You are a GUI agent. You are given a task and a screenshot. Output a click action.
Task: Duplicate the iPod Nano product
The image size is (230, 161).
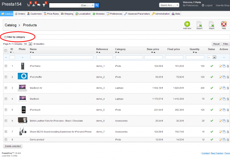tap(224, 66)
